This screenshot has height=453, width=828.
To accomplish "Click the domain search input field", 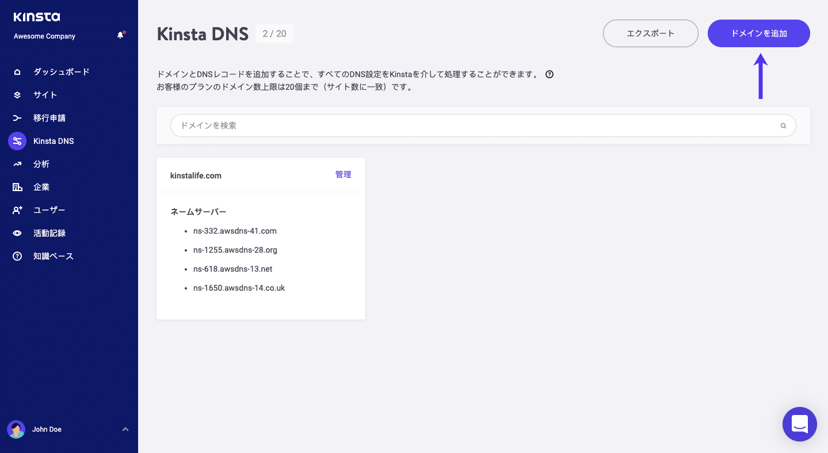I will pos(403,125).
